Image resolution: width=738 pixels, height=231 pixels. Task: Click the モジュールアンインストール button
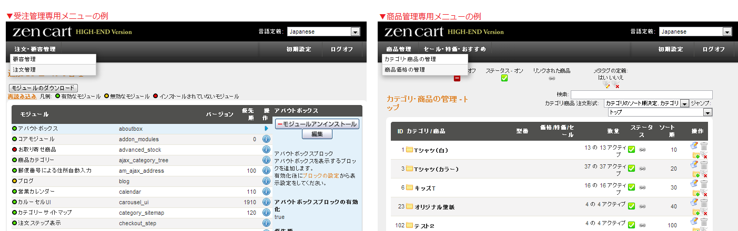click(317, 124)
